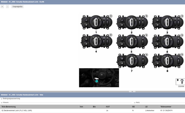Select light switch unit number 4

97,41
